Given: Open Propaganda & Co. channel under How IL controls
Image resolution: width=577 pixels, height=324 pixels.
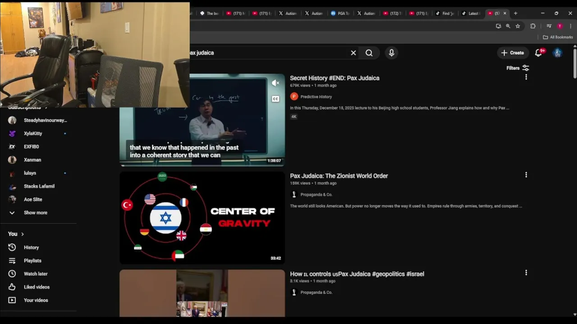Looking at the screenshot, I should 316,292.
